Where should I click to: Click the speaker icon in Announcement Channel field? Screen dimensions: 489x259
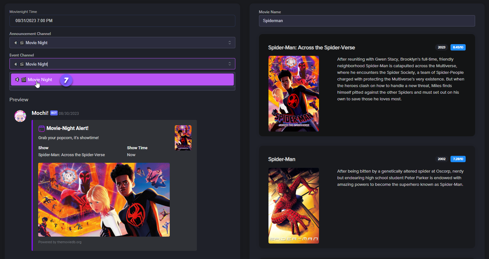click(16, 43)
